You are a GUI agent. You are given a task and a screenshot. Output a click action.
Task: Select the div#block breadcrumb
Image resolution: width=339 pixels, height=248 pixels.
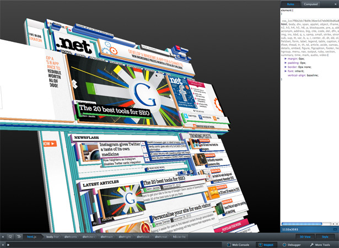(143, 237)
